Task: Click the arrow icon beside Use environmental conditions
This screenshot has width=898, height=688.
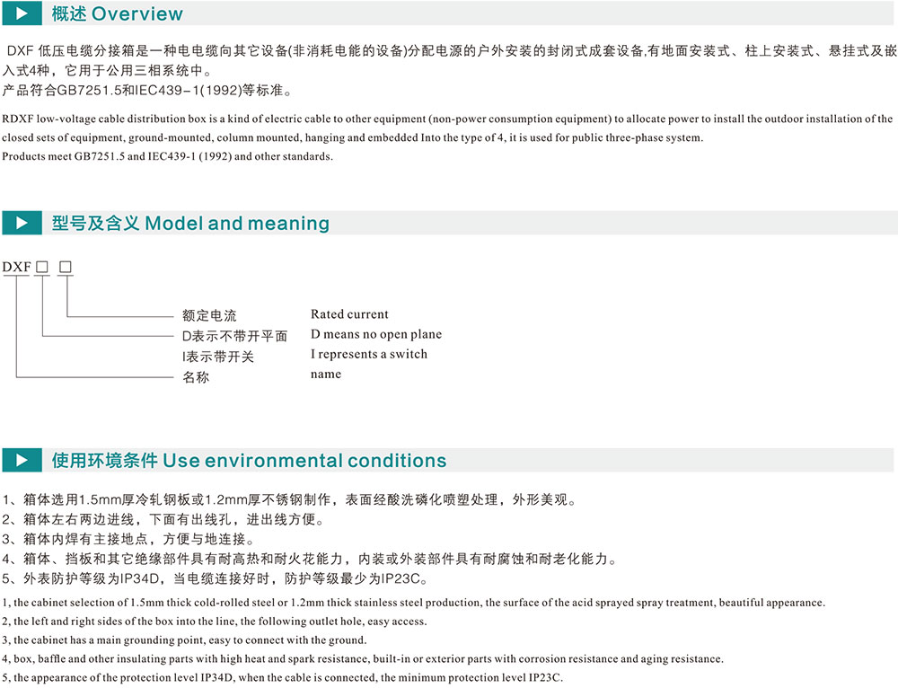Action: tap(22, 461)
